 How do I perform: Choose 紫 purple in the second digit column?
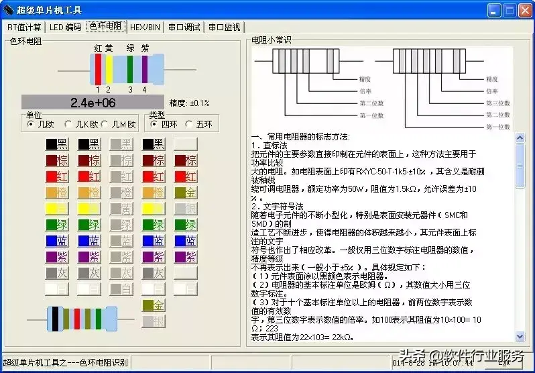89,257
